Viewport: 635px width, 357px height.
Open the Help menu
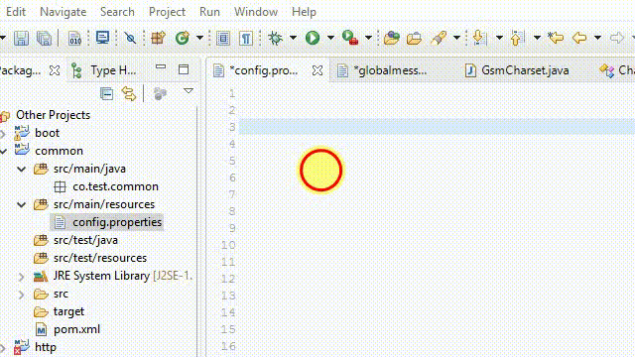click(304, 12)
